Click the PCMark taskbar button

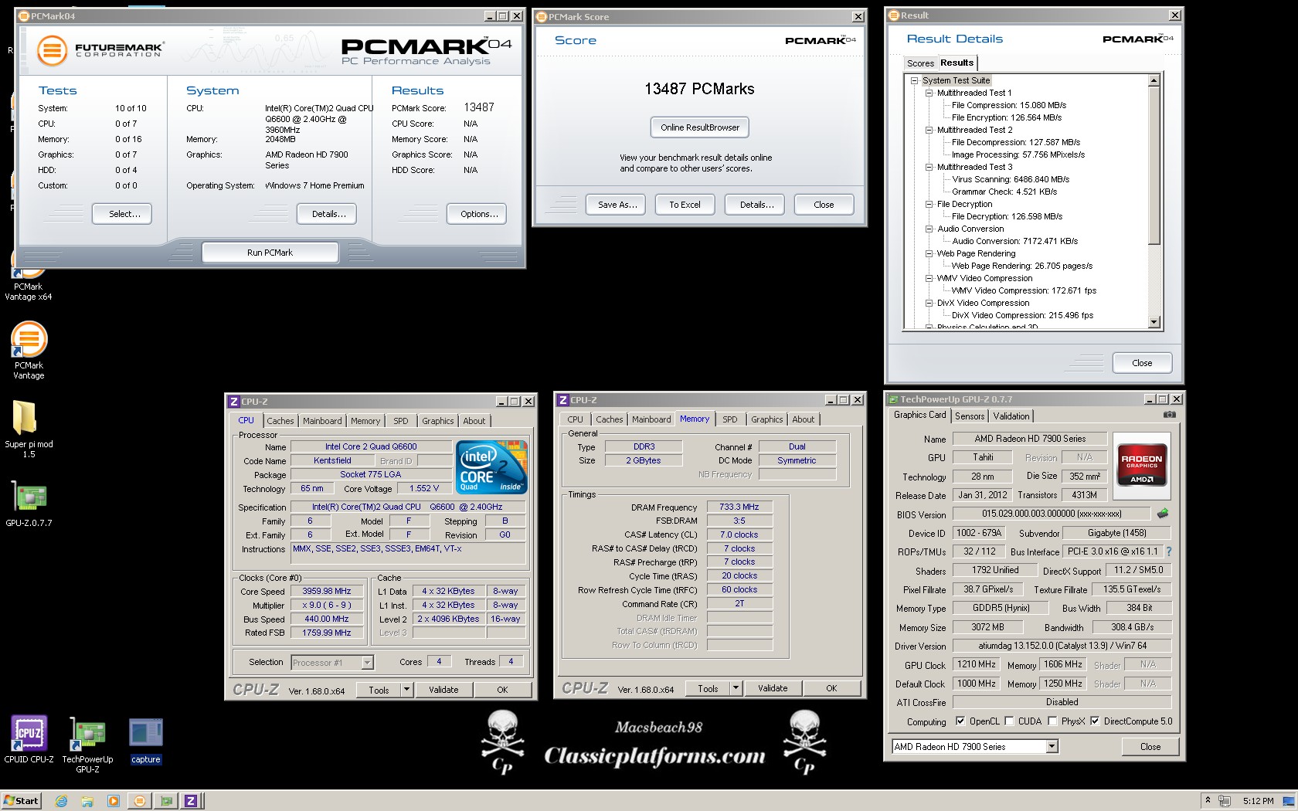[x=140, y=801]
